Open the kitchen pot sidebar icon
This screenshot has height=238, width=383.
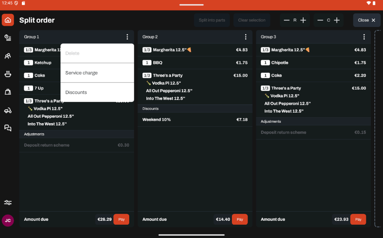tap(8, 74)
